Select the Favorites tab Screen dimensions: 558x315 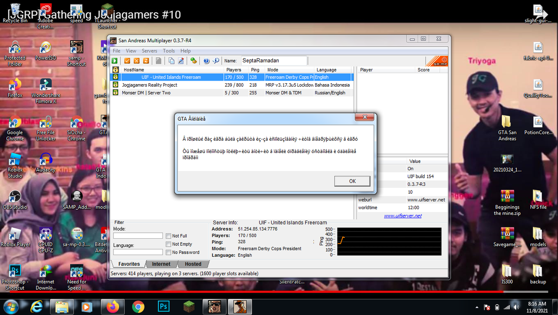tap(129, 264)
